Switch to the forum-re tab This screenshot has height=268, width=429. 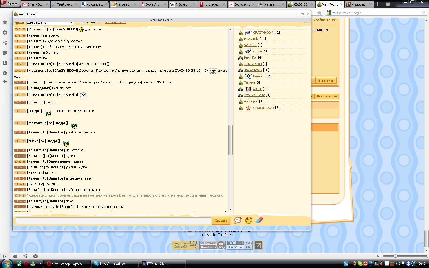point(212,4)
